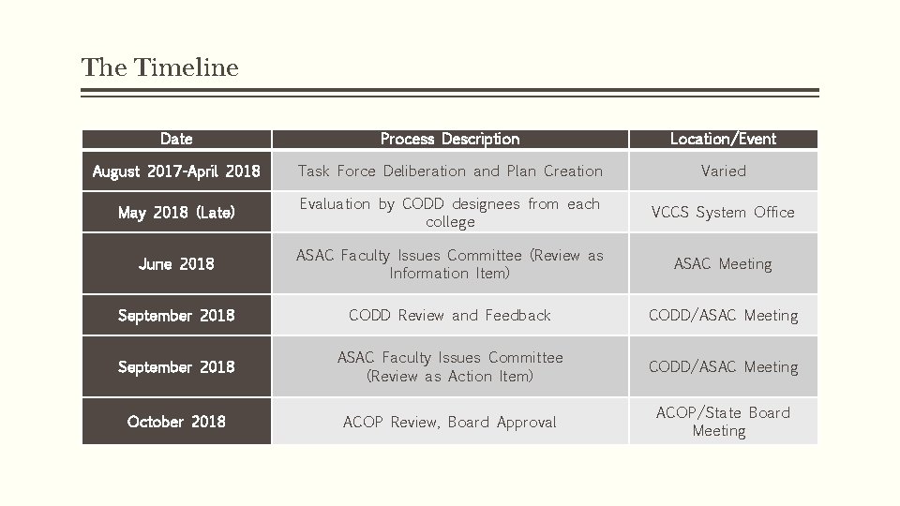Image resolution: width=900 pixels, height=506 pixels.
Task: Select "Task Force Deliberation and Plan Creation" cell
Action: pyautogui.click(x=450, y=171)
